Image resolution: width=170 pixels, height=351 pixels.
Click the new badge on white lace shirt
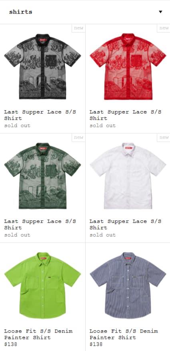click(x=164, y=137)
